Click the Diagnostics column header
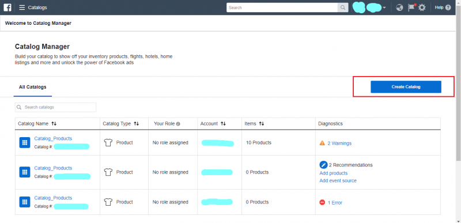Screen dimensions: 461x223 [330, 124]
